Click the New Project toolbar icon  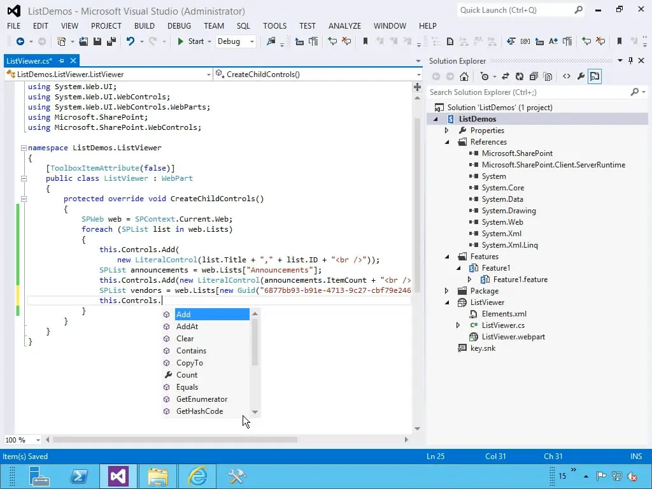click(62, 41)
